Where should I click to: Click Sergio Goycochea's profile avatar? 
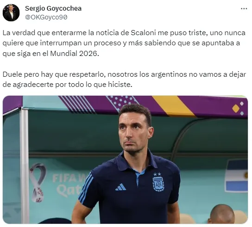pos(11,12)
